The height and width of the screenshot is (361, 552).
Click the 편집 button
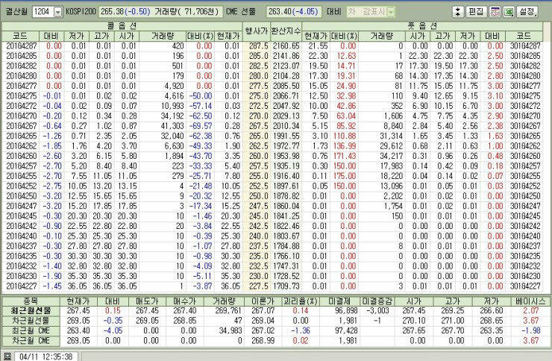476,12
